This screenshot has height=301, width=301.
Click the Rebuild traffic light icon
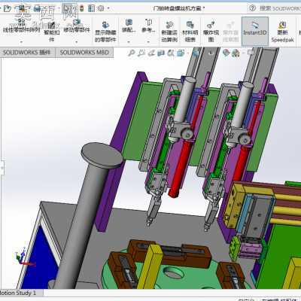click(x=81, y=8)
